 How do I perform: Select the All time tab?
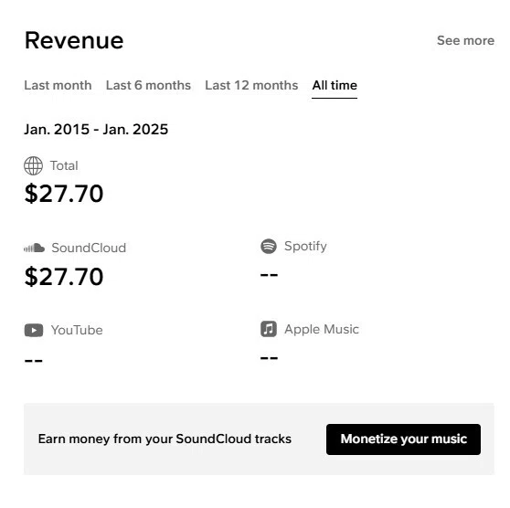coord(335,85)
